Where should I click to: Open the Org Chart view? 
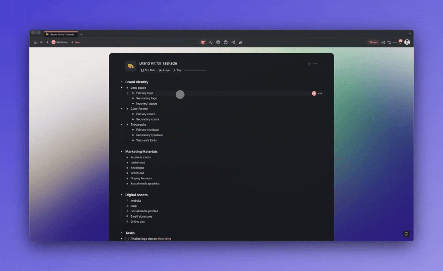coord(241,42)
